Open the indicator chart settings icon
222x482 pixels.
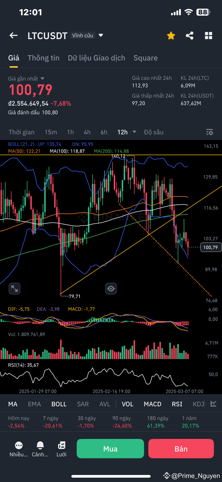pos(213,404)
